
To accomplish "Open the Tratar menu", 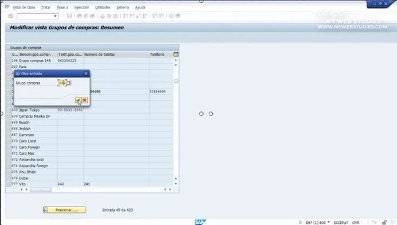I will point(46,7).
